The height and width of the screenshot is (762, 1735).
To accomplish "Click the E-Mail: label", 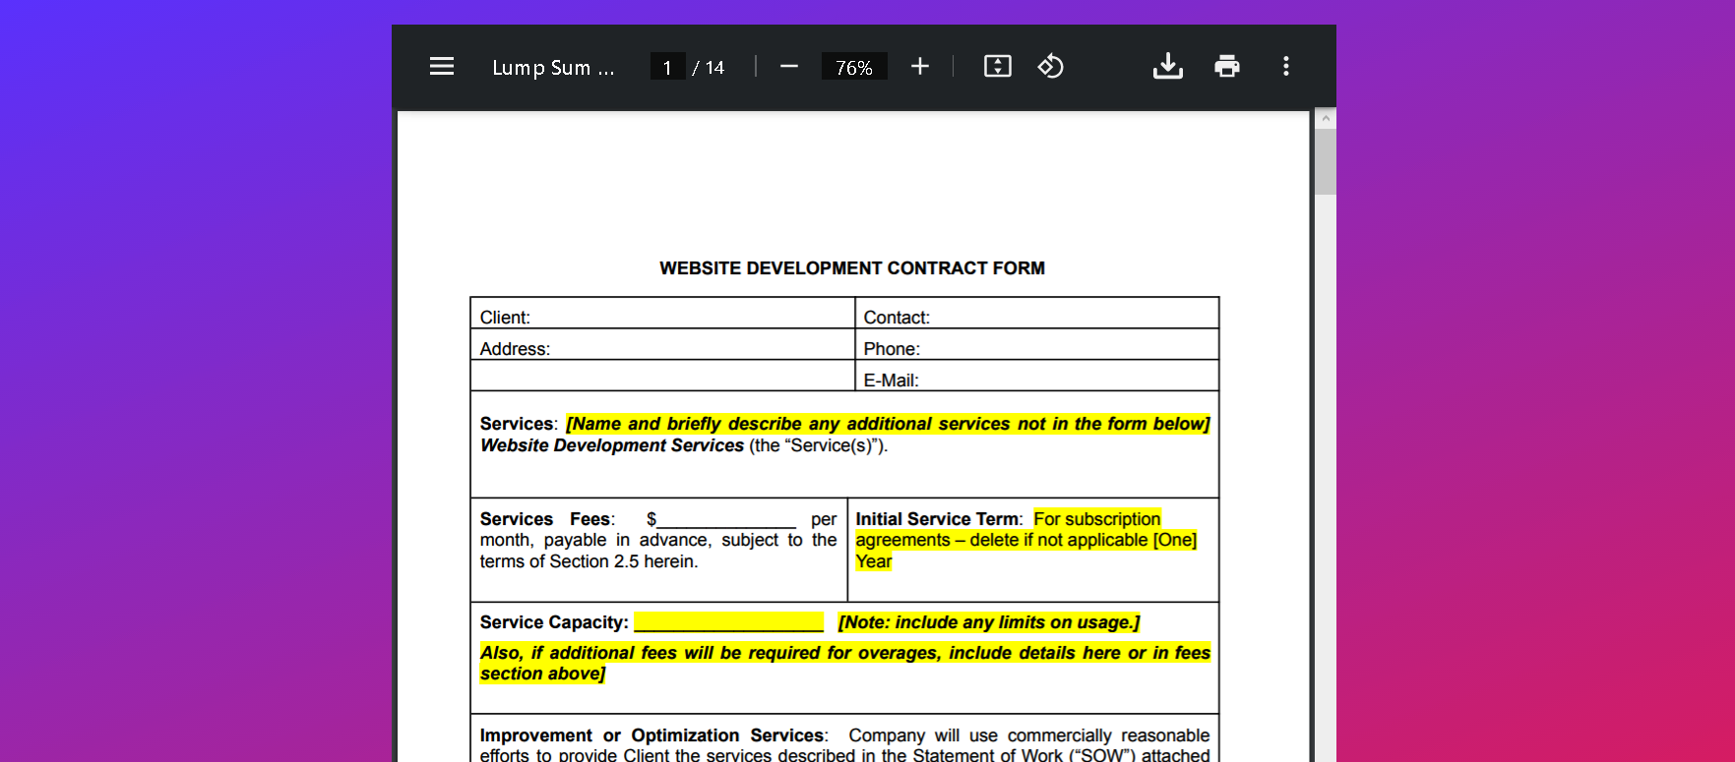I will pyautogui.click(x=891, y=381).
